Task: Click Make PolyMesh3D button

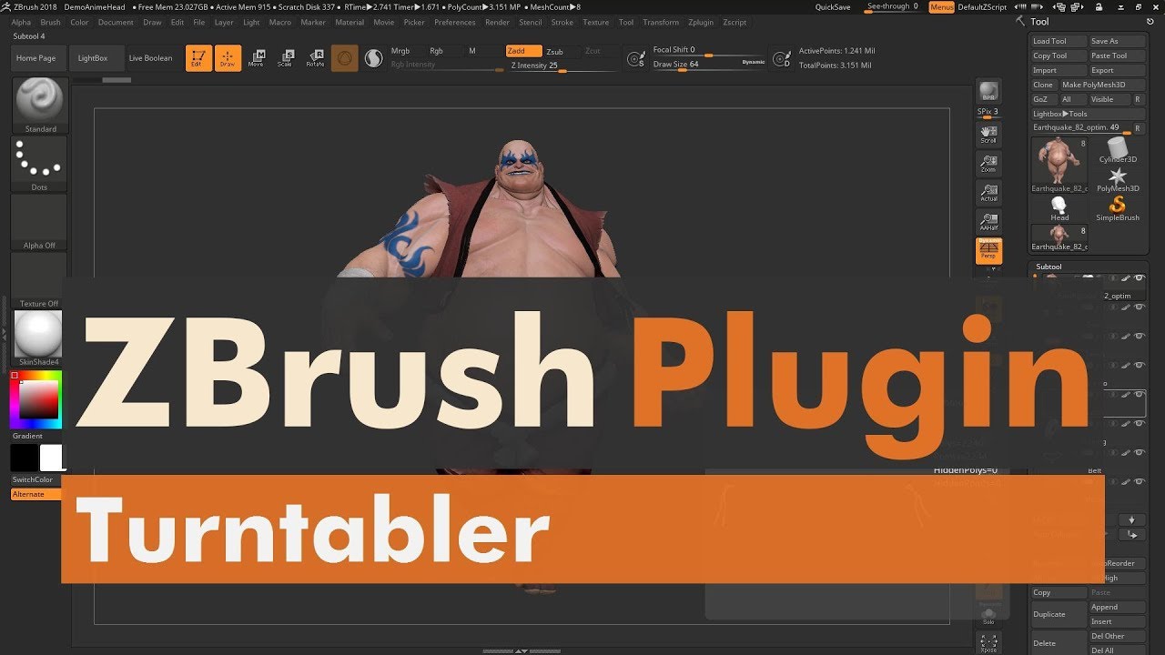Action: coord(1103,85)
